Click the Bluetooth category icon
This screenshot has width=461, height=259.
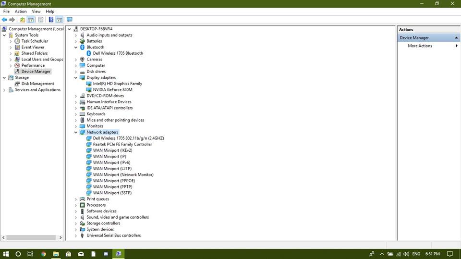coord(82,47)
